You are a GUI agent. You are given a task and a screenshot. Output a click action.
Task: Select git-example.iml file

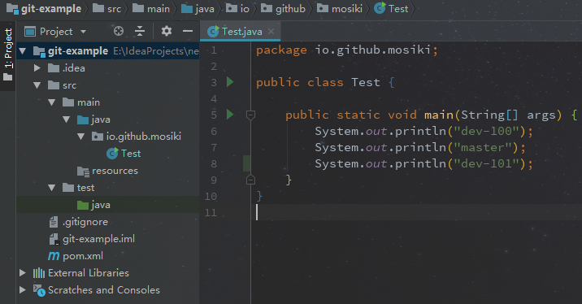pyautogui.click(x=98, y=239)
